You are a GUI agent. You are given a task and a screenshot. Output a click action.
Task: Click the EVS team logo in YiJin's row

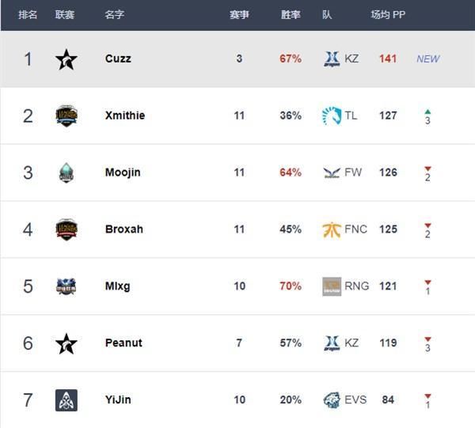click(x=332, y=400)
